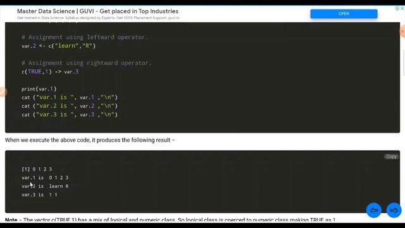Click the output line 'var.3 is 1 1'
405x228 pixels.
pos(39,194)
